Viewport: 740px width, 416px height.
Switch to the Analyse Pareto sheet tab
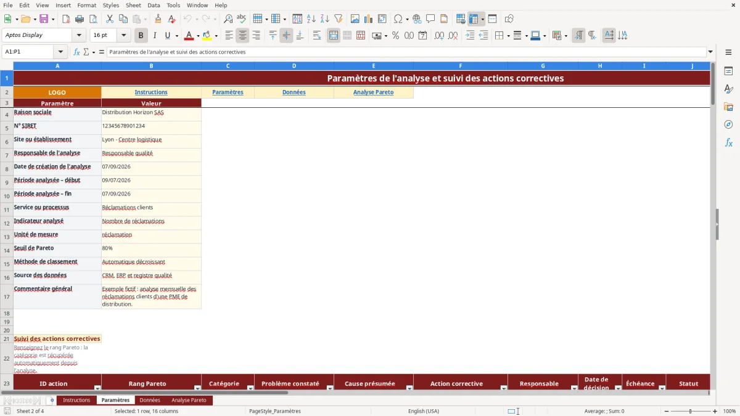click(189, 401)
